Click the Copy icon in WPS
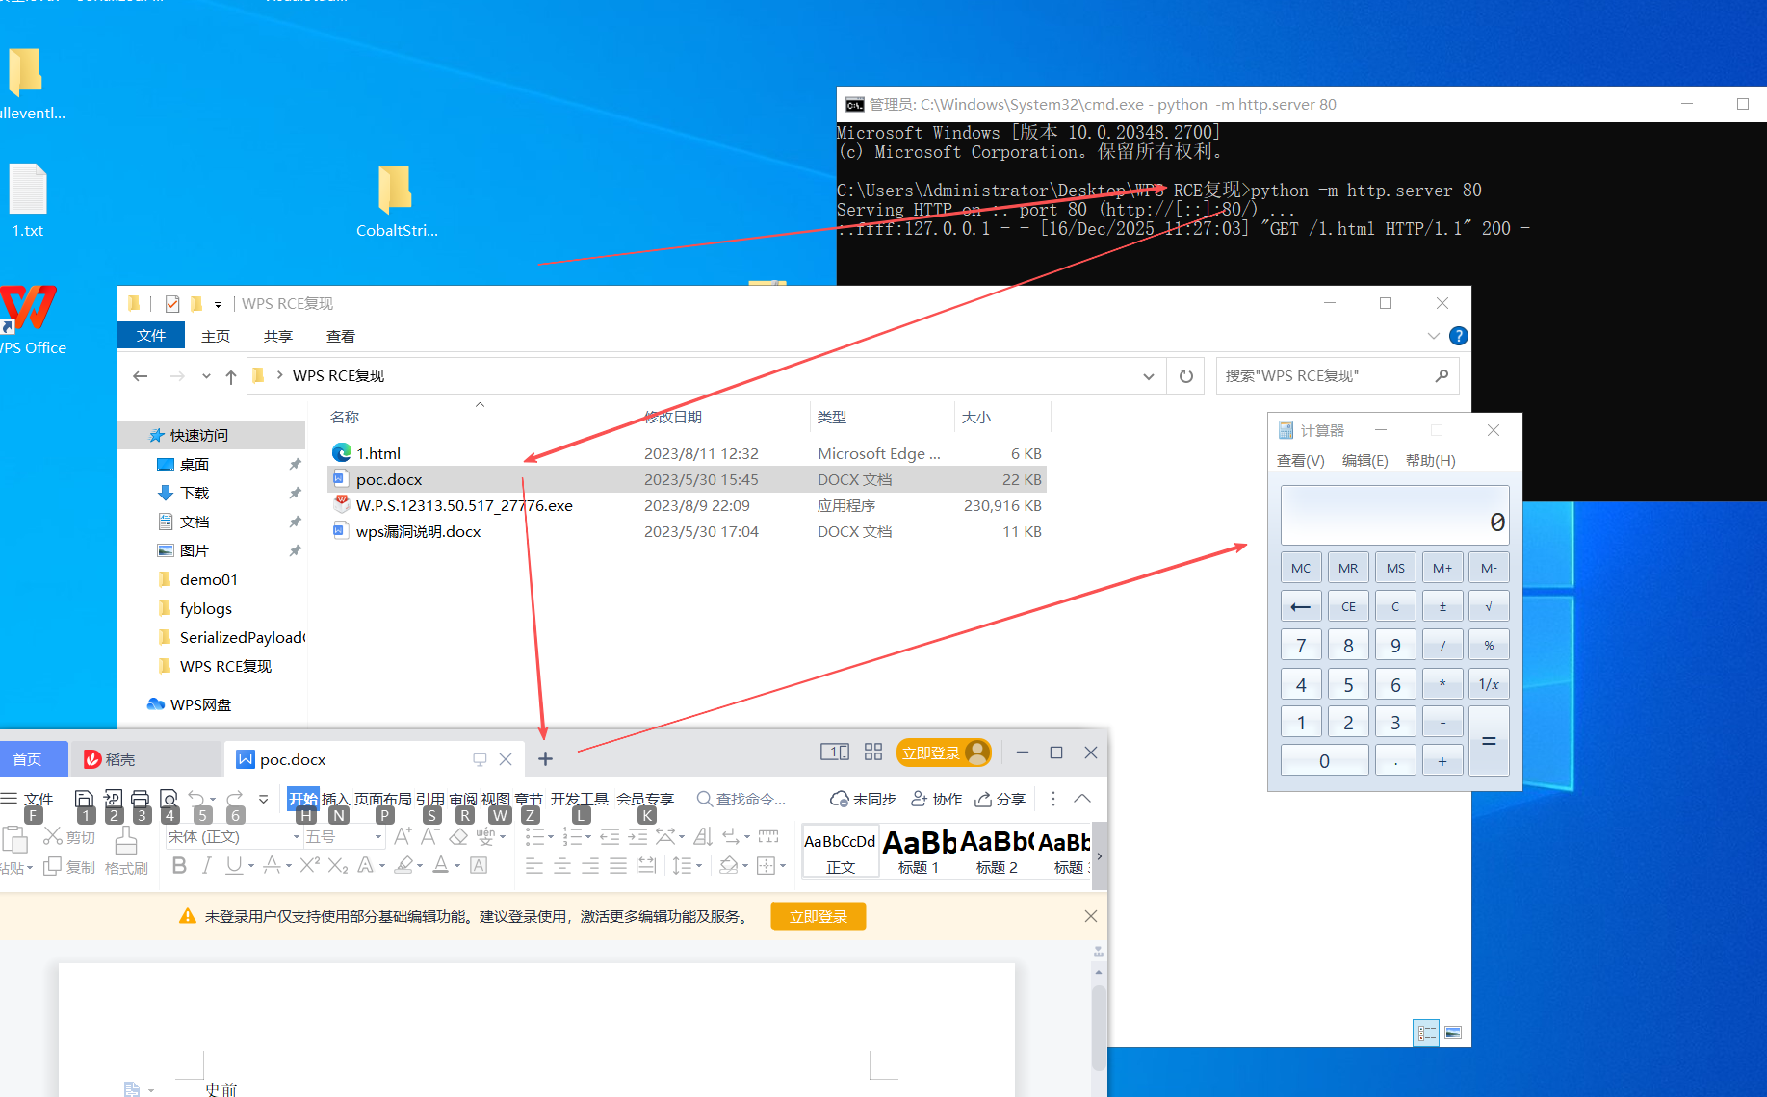The image size is (1767, 1097). pyautogui.click(x=53, y=866)
